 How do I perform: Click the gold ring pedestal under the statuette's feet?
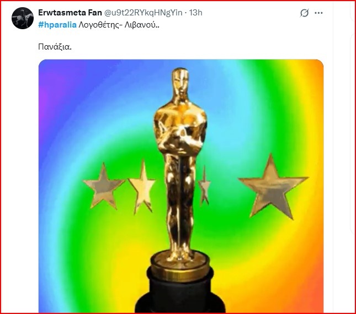pyautogui.click(x=180, y=265)
